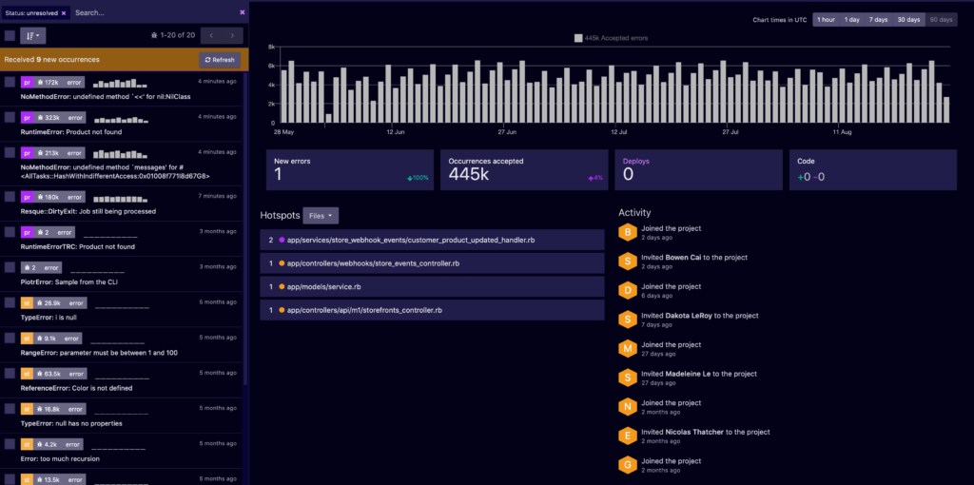Screen dimensions: 974x485
Task: Go to the previous page of errors
Action: 210,35
